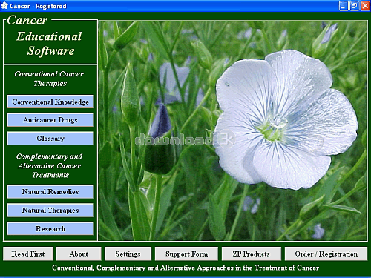Minimize the Cancer window
Screen dimensions: 371x278
[x=344, y=6]
